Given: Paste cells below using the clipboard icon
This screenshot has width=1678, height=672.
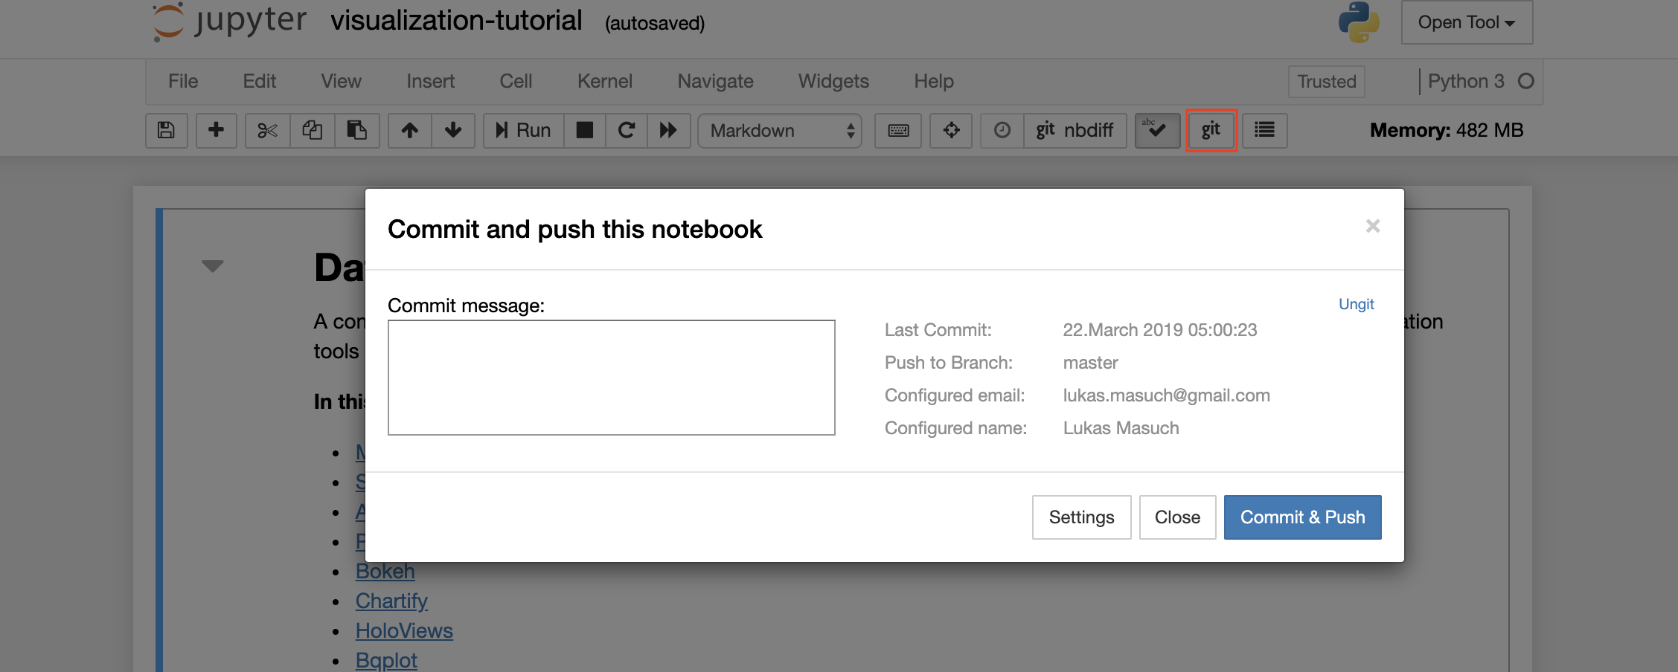Looking at the screenshot, I should coord(357,130).
